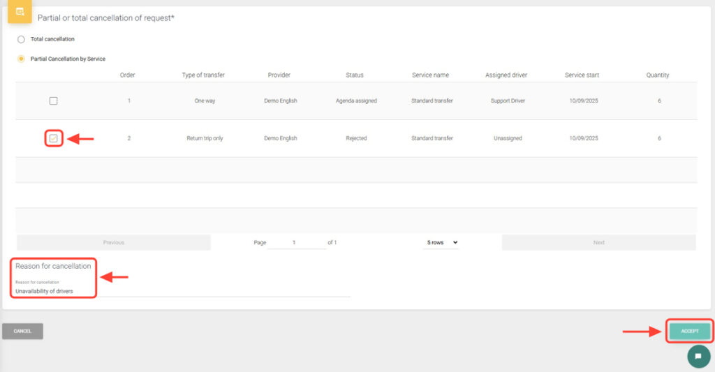Open the chat support bubble
The height and width of the screenshot is (372, 715).
[x=698, y=355]
